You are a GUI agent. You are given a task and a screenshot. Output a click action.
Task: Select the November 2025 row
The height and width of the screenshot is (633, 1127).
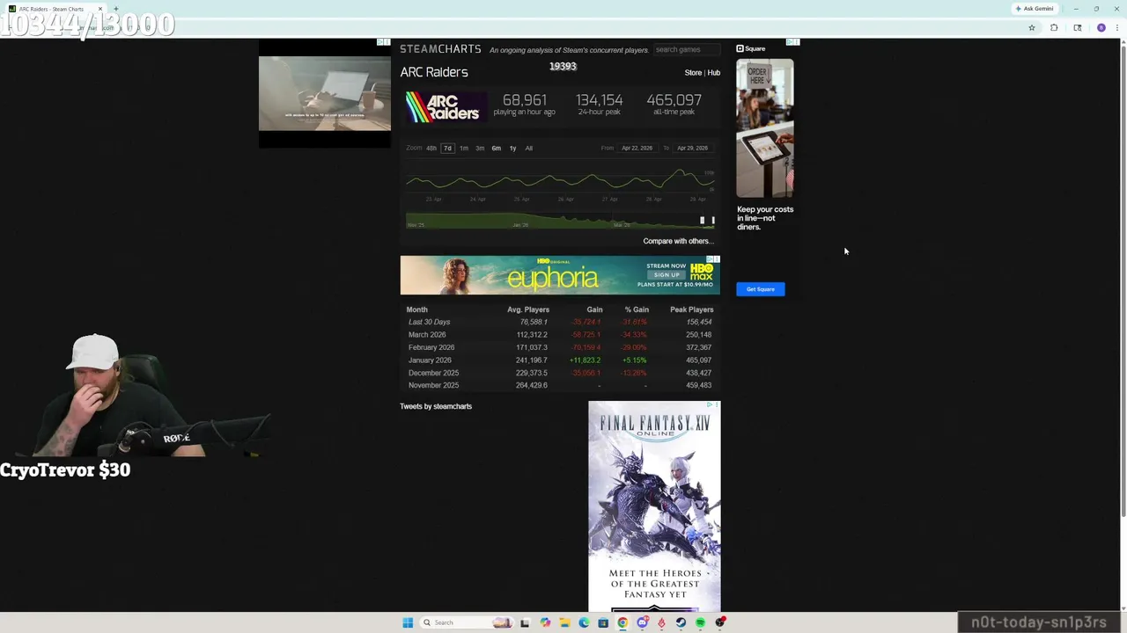tap(560, 385)
